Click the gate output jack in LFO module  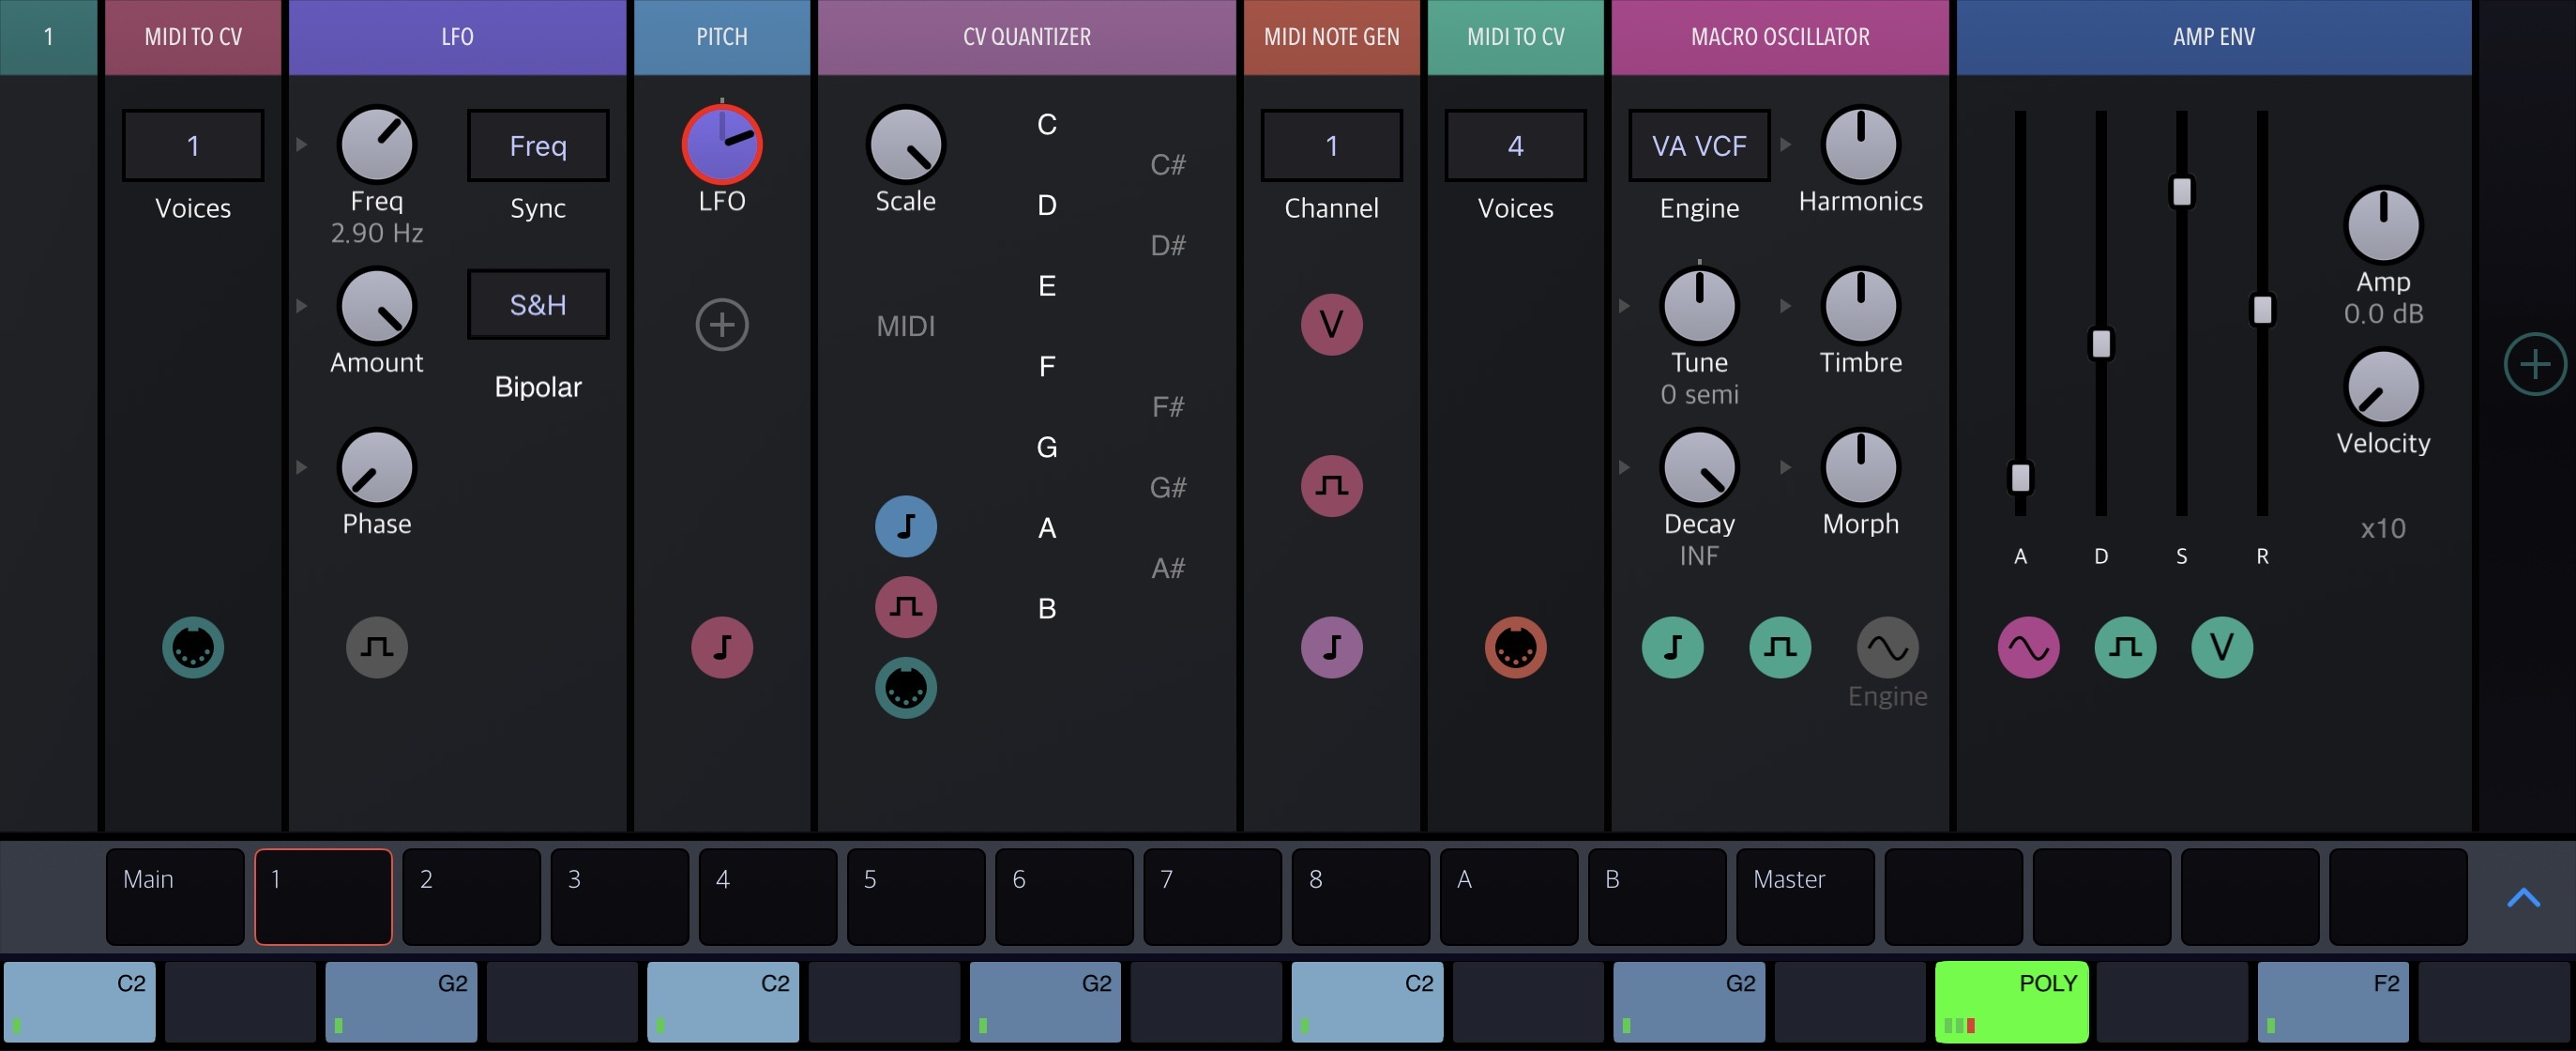coord(377,648)
